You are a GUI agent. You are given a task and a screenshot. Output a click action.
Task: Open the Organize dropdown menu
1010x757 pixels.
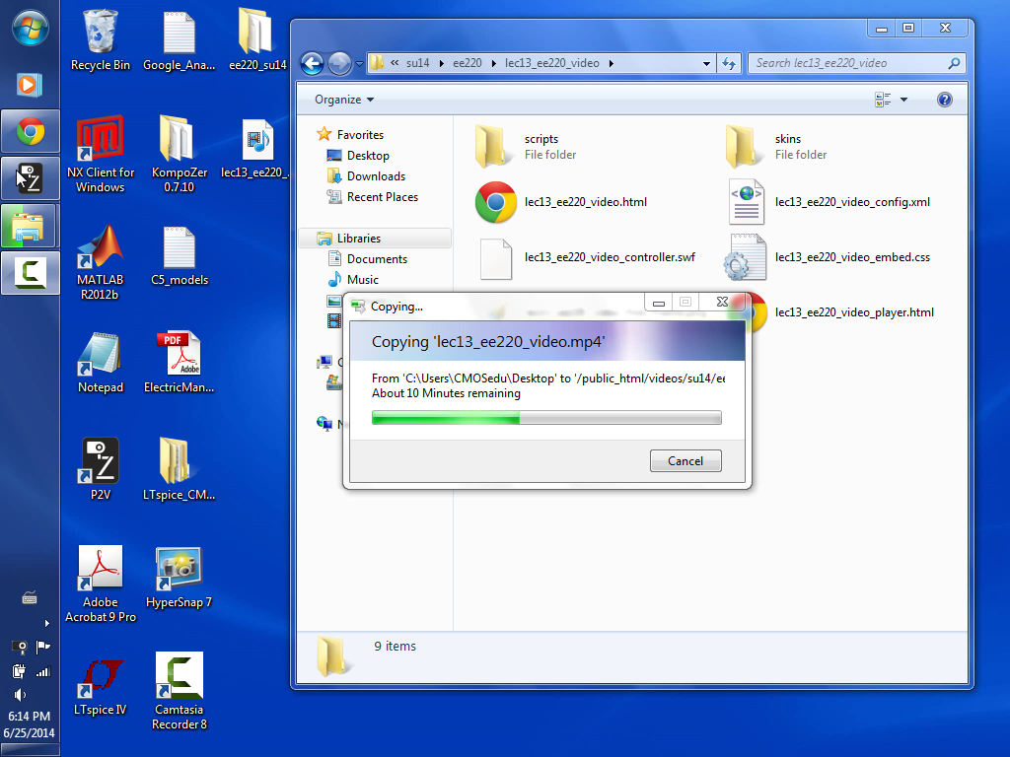point(344,100)
